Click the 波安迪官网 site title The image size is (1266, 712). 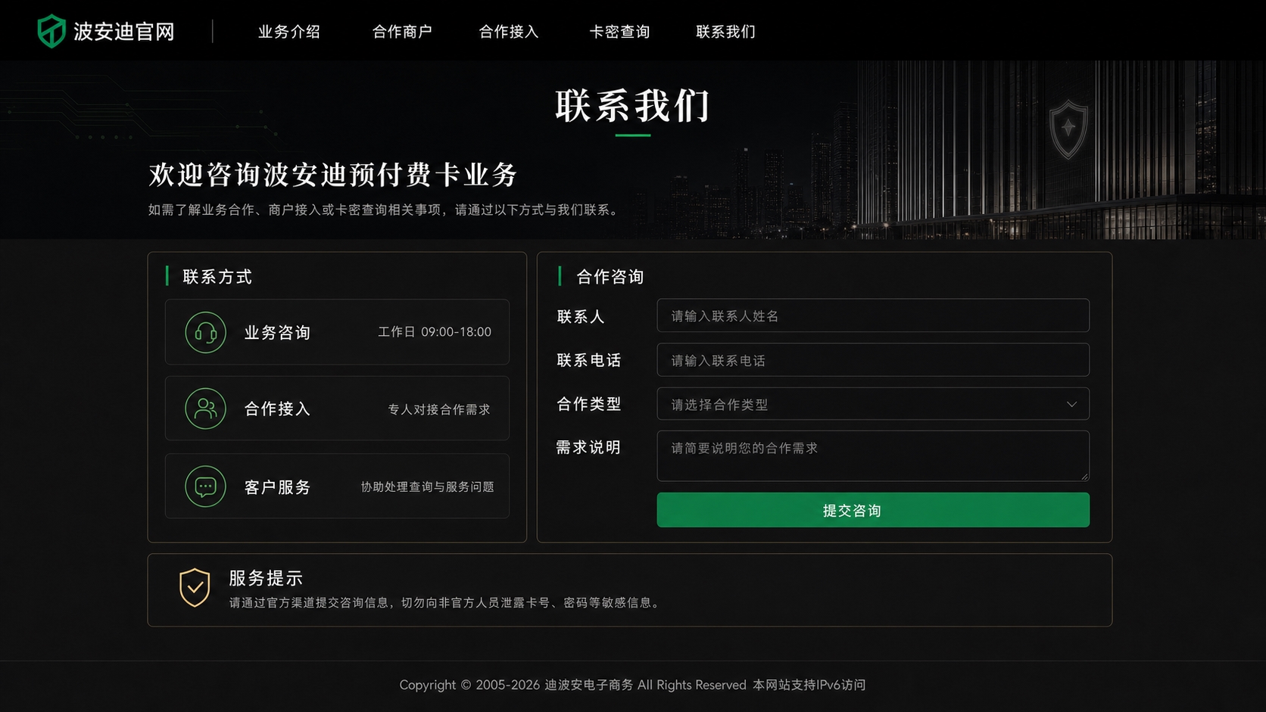coord(124,32)
